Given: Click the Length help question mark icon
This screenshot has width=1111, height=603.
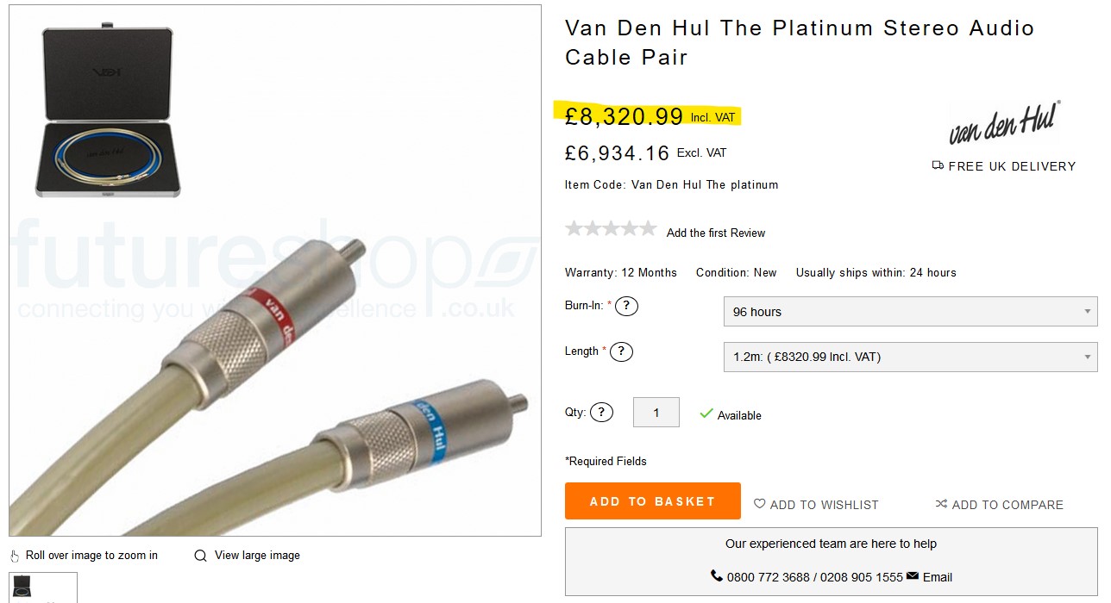Looking at the screenshot, I should [621, 351].
